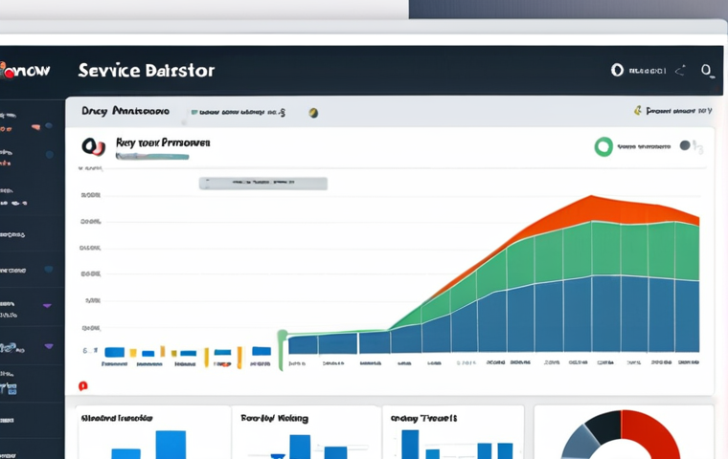Expand the lower purple triangle in sidebar
The width and height of the screenshot is (728, 459).
48,346
